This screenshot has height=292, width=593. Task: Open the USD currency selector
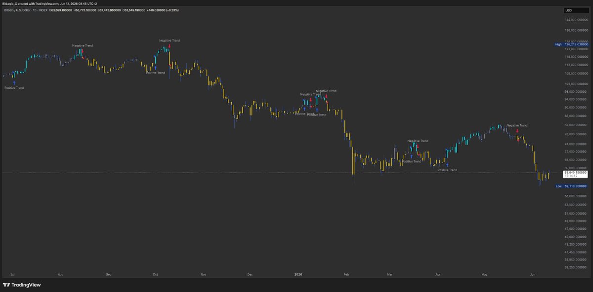tap(576, 10)
